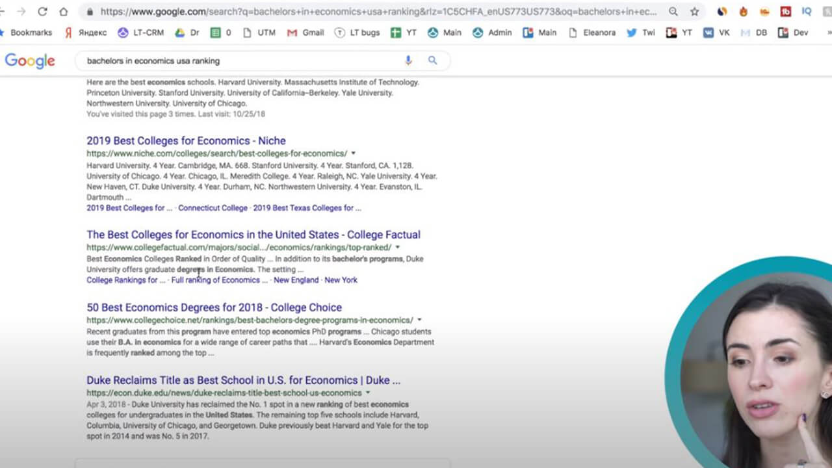Click the green niche.com result URL
The width and height of the screenshot is (832, 468).
click(x=216, y=153)
